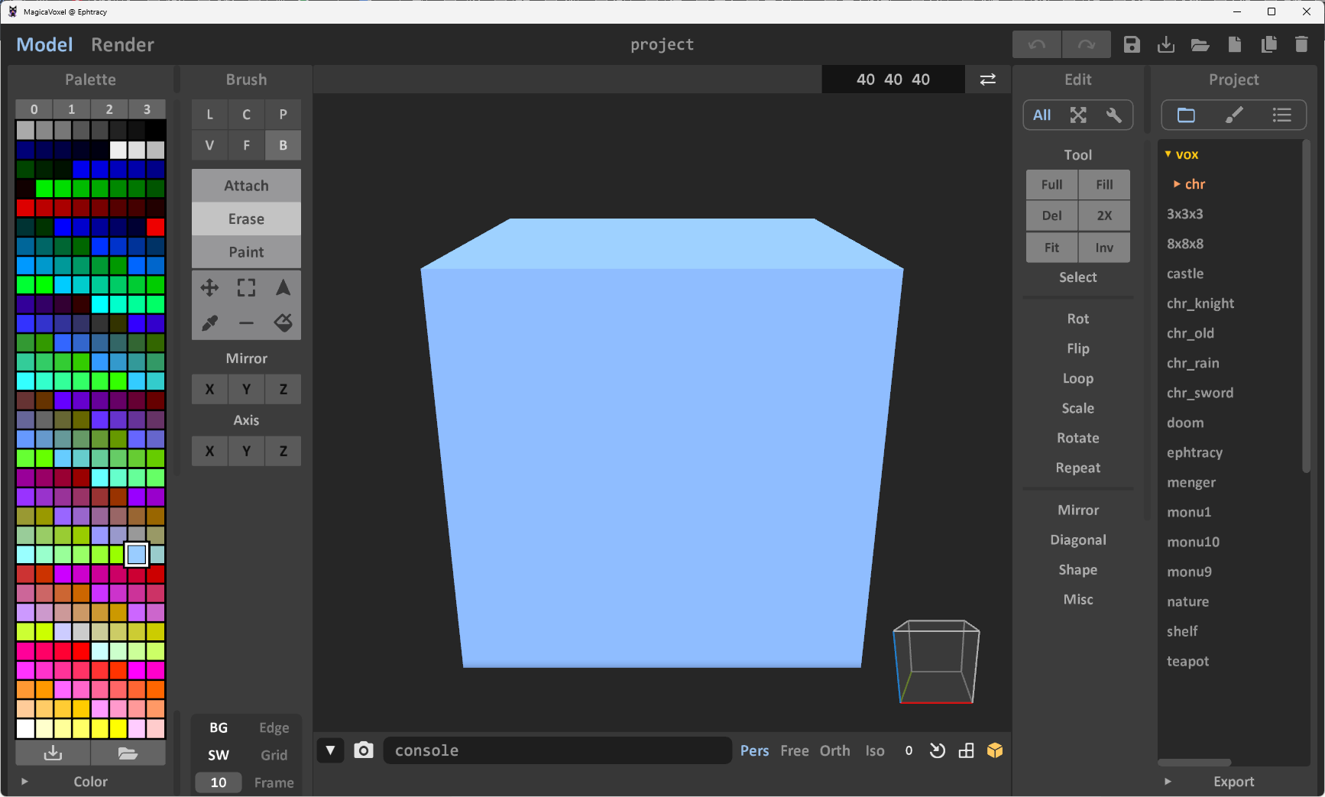Select the region select arrow-tip icon

click(x=283, y=288)
